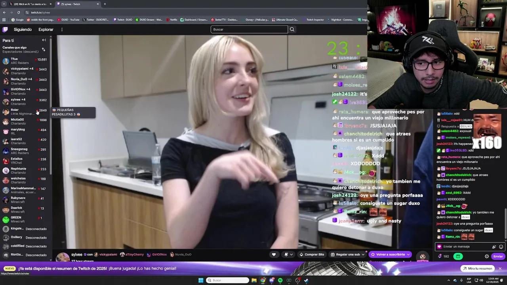Image resolution: width=507 pixels, height=285 pixels.
Task: Click browser back arrow
Action: [x=4, y=12]
